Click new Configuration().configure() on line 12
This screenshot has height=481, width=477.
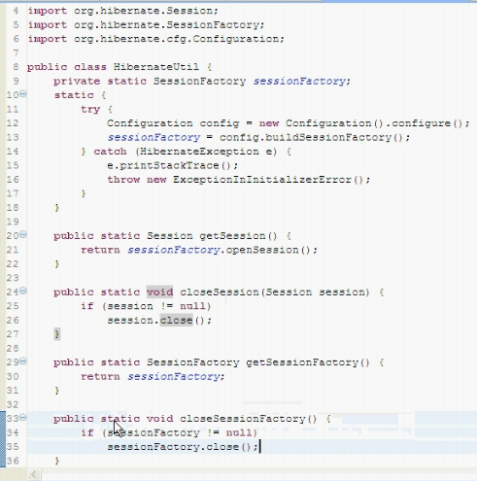[x=360, y=123]
